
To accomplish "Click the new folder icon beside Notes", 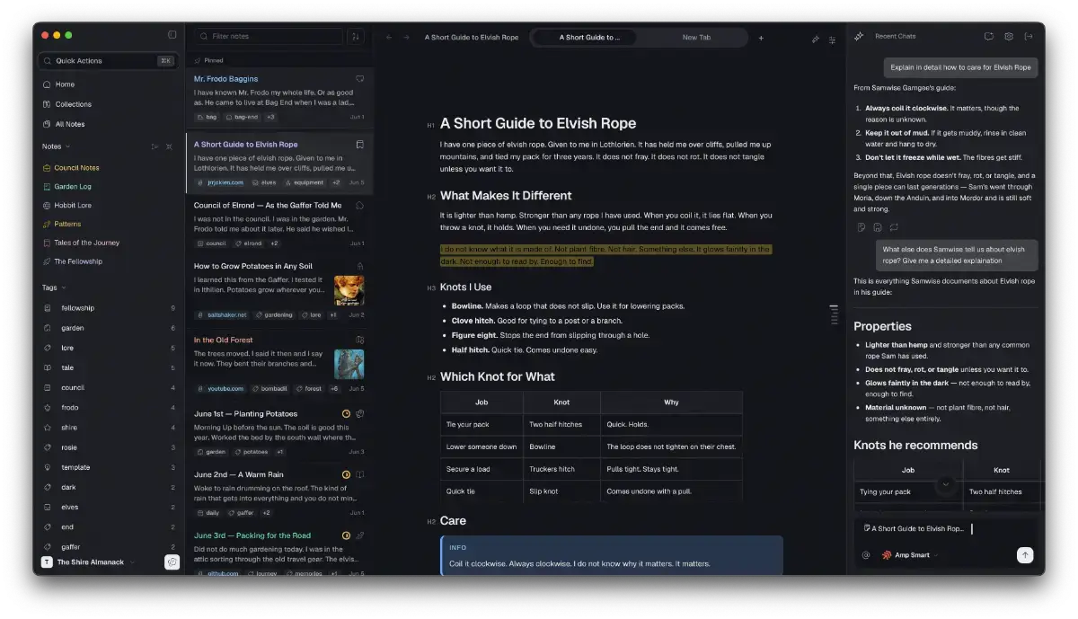I will pos(155,146).
